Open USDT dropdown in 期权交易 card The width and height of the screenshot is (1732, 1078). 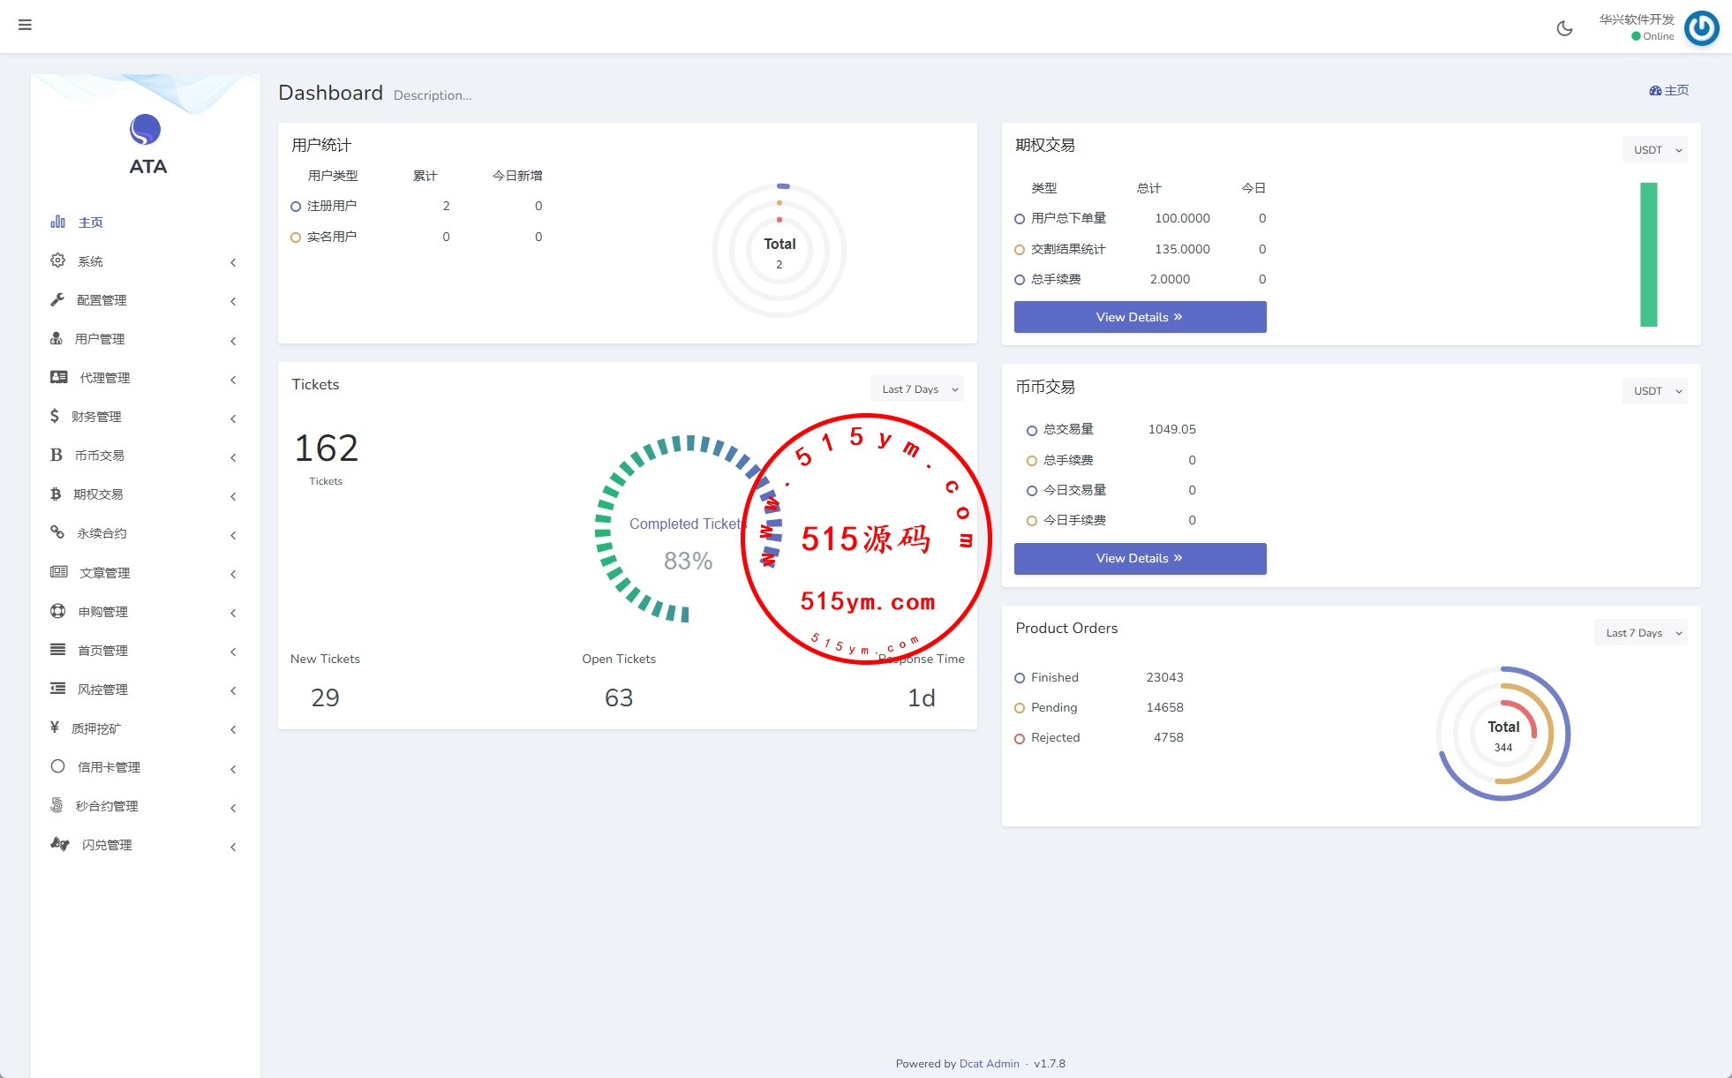click(1654, 150)
